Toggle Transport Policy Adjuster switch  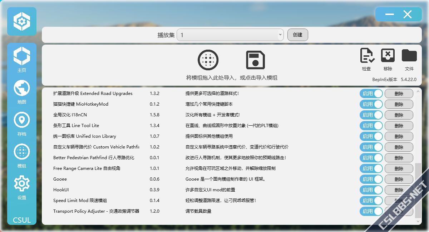371,211
